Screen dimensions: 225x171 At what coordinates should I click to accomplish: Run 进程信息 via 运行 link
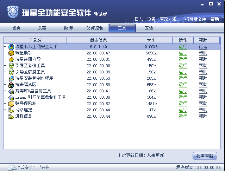[x=183, y=116]
